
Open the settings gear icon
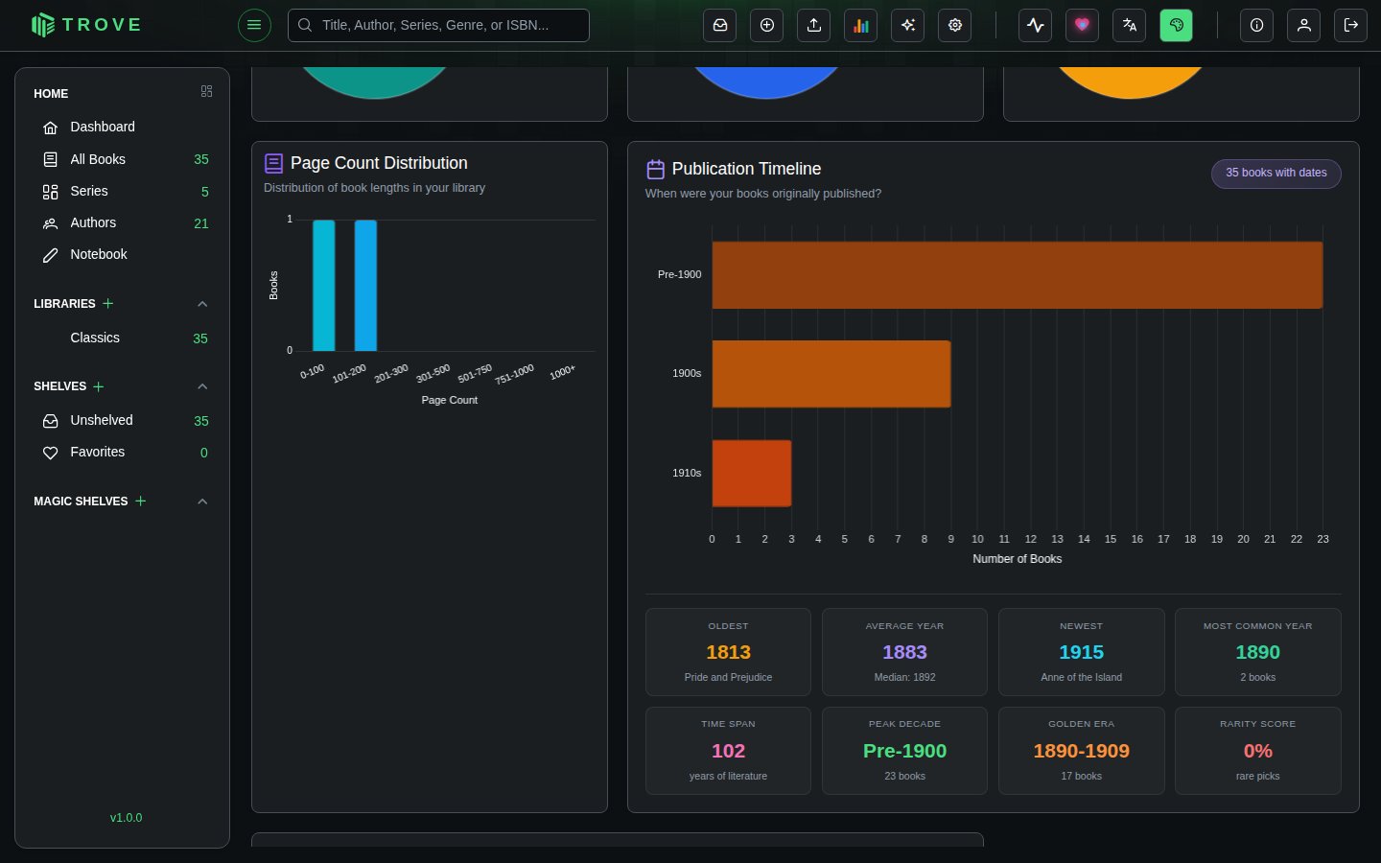click(955, 25)
